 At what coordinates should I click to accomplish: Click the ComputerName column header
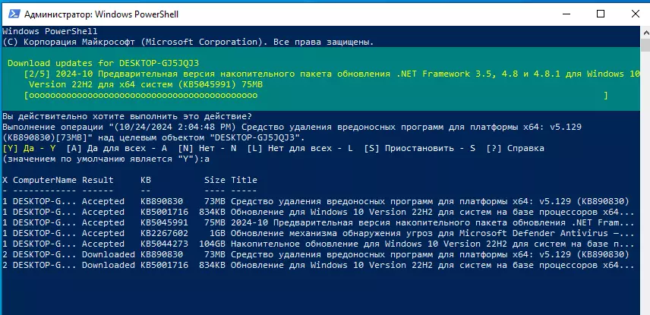pyautogui.click(x=45, y=180)
